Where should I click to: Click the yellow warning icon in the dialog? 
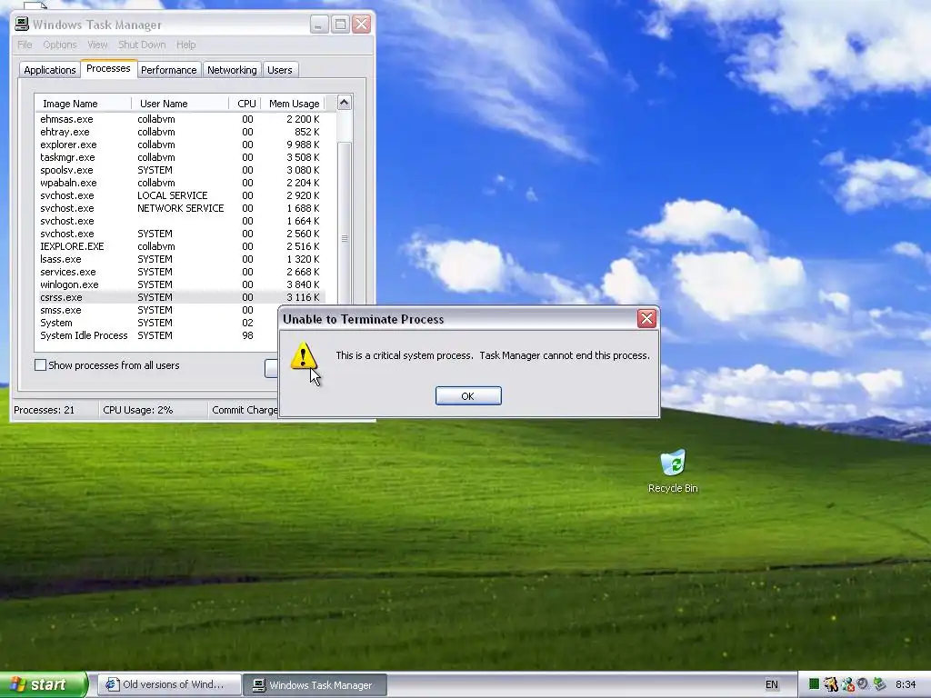(x=304, y=355)
